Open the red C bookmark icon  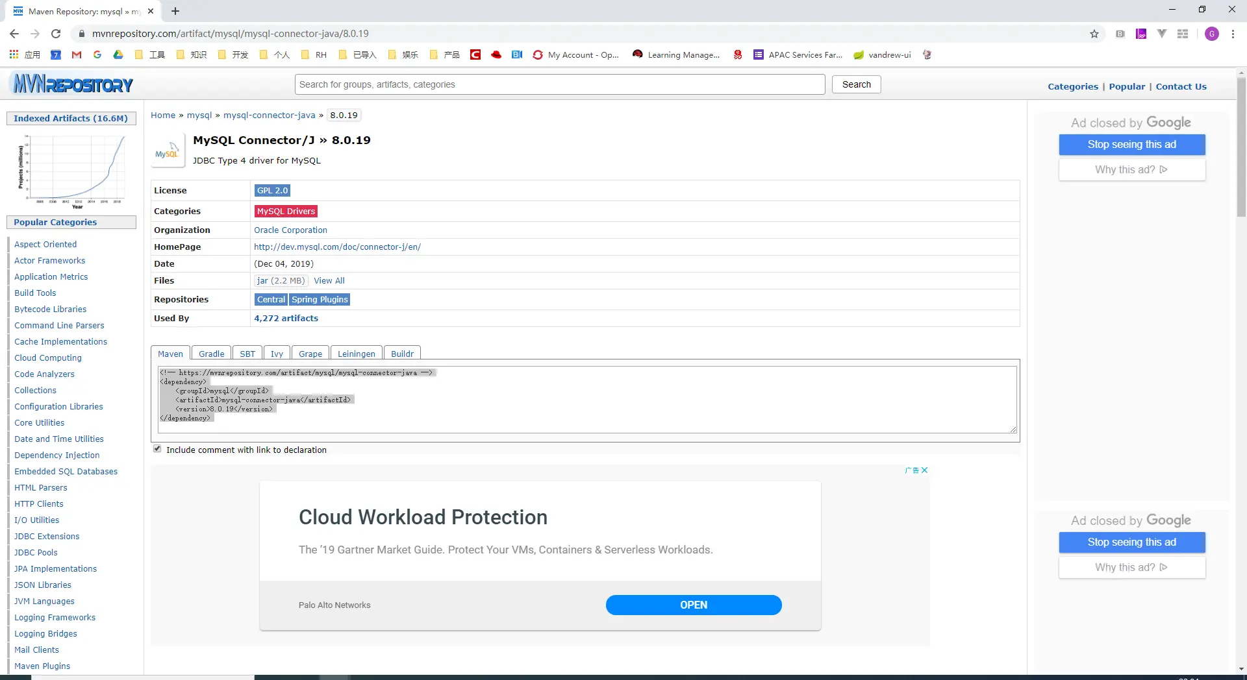tap(475, 55)
